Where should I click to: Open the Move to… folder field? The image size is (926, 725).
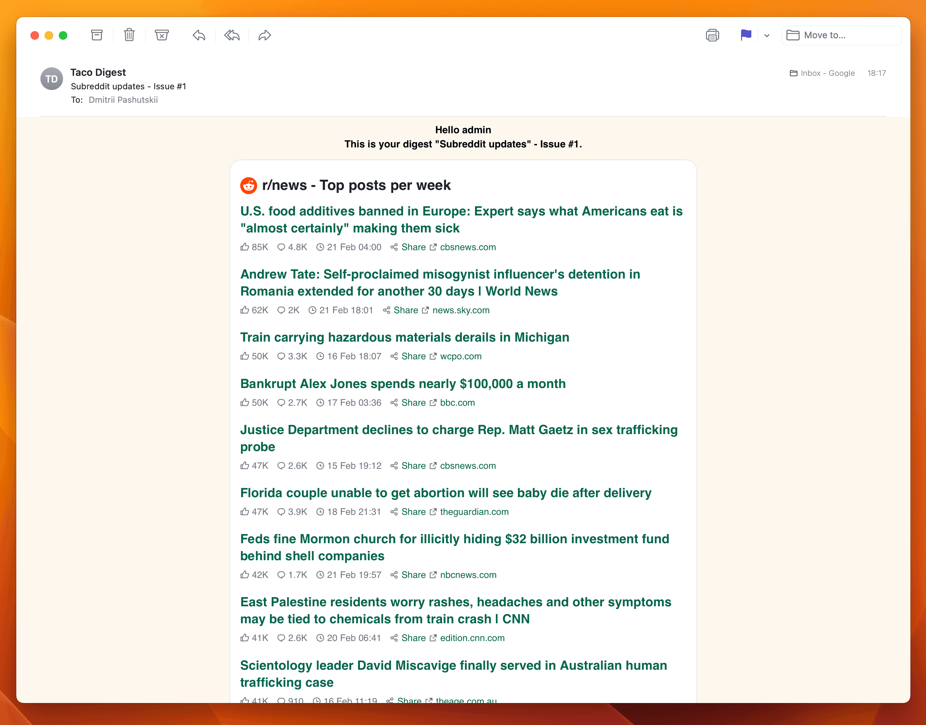click(841, 35)
